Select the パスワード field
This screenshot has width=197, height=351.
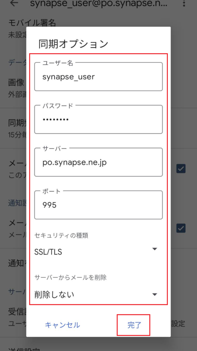tap(98, 119)
